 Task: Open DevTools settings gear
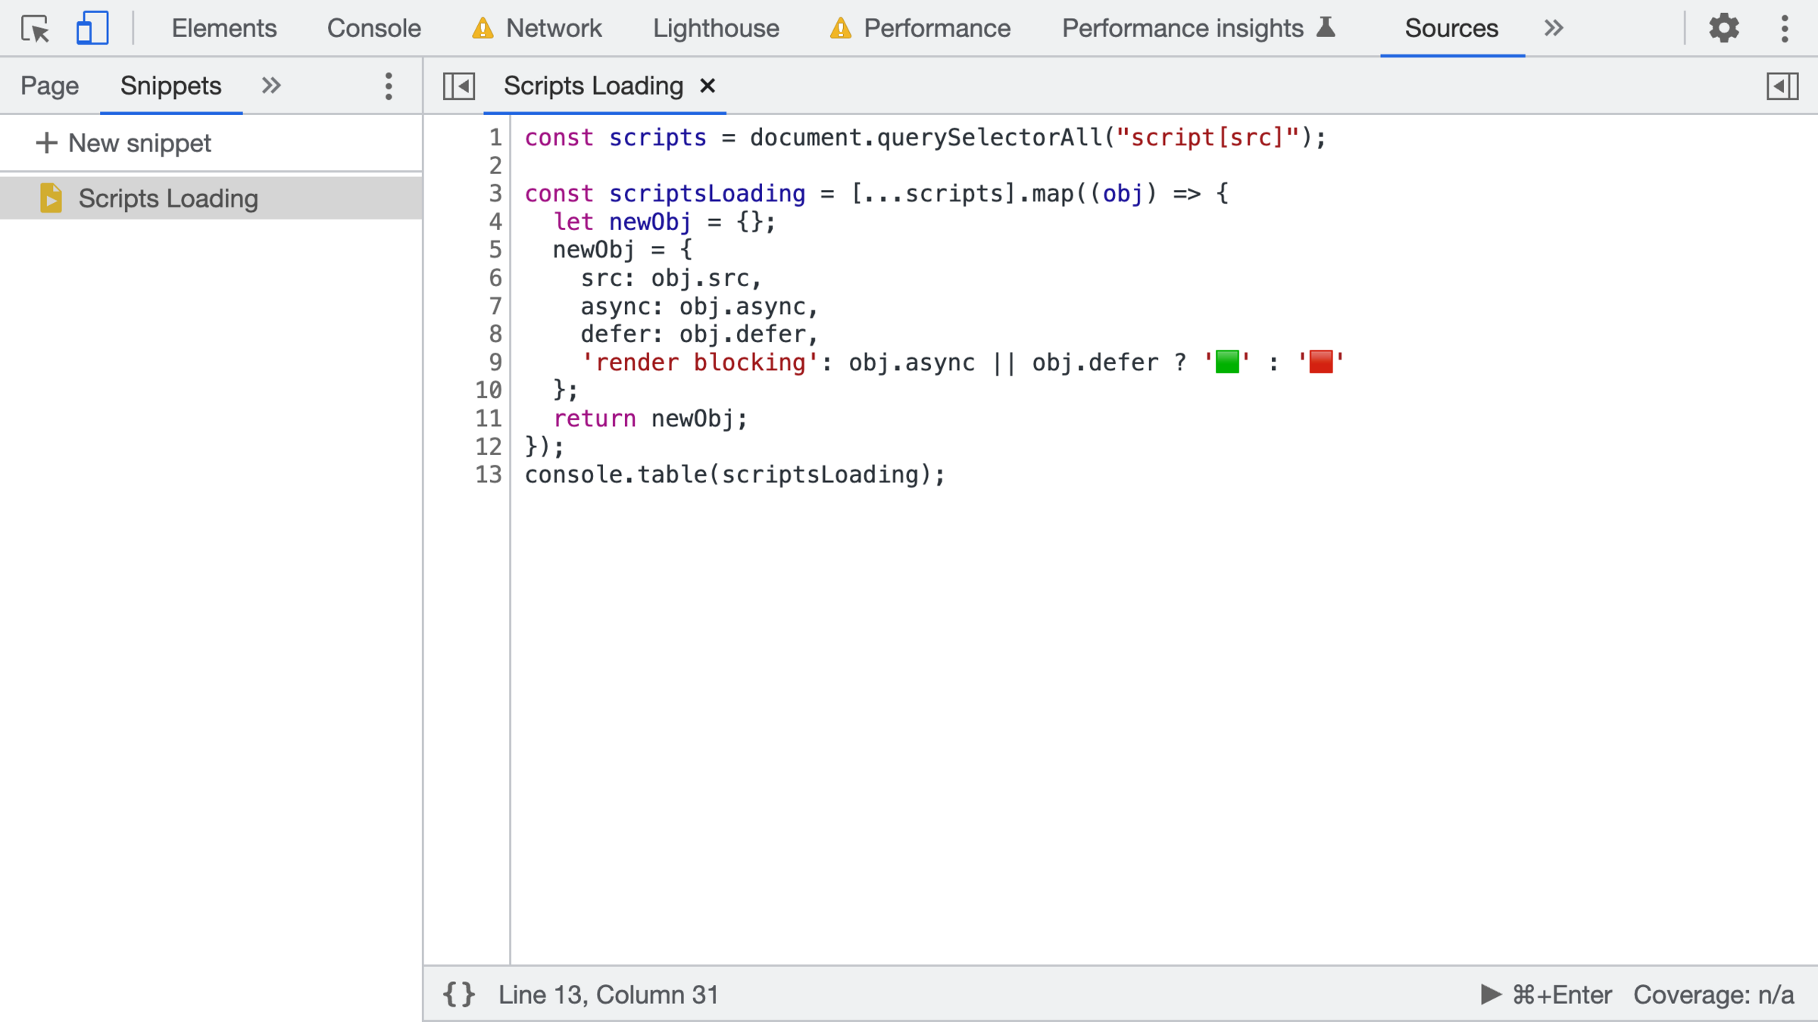click(x=1723, y=29)
